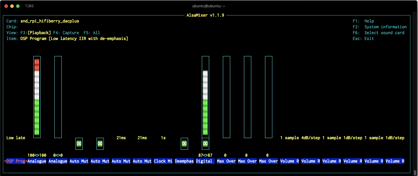418x176 pixels.
Task: Click the empty Analogue boost bar at 0
Action: [x=58, y=97]
